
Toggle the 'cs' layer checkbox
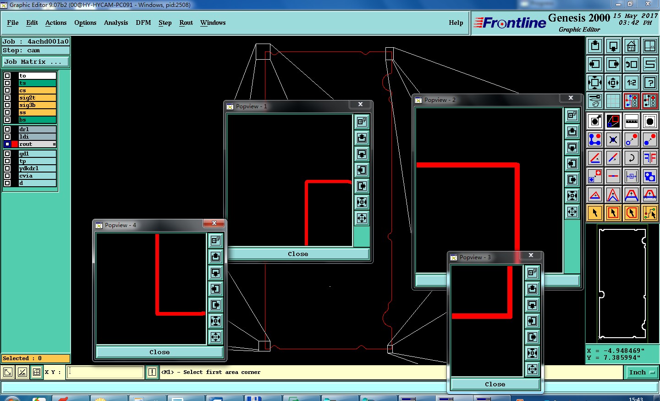click(x=7, y=90)
